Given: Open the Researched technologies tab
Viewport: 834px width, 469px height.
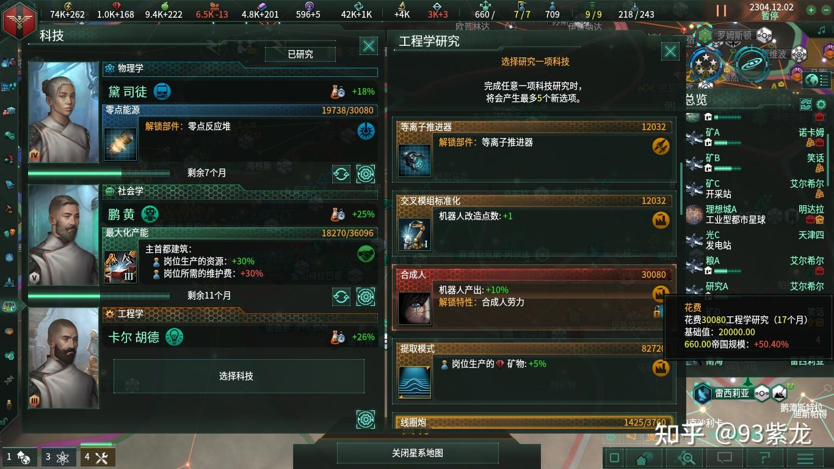Looking at the screenshot, I should coord(300,54).
